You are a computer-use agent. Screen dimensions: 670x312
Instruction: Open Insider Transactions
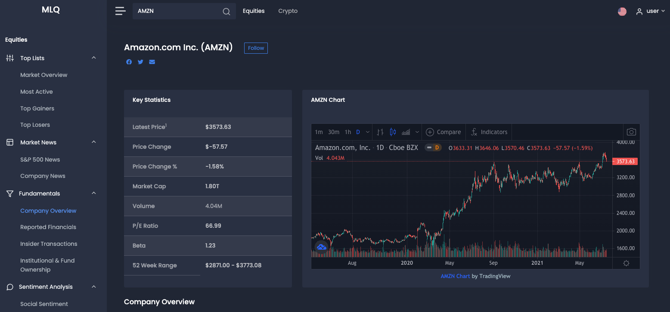click(x=49, y=244)
